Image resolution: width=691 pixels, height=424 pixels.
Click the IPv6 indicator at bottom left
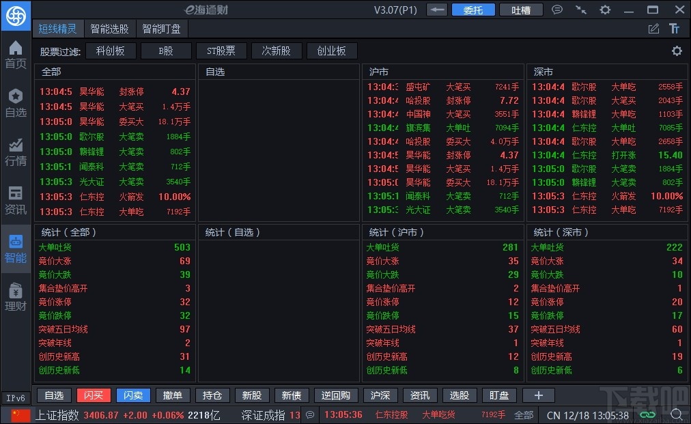(15, 397)
